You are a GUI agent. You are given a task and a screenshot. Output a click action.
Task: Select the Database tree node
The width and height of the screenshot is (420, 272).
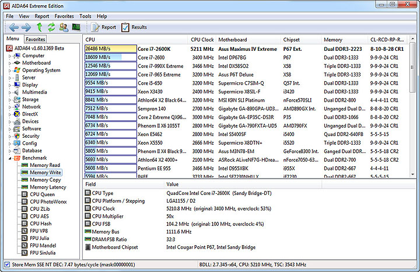click(32, 151)
